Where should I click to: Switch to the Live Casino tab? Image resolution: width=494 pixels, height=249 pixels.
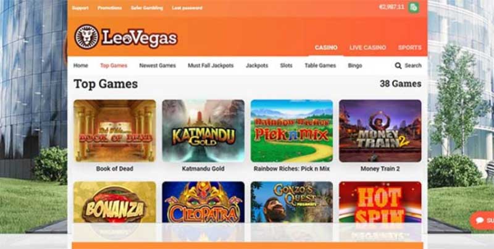[x=367, y=48]
